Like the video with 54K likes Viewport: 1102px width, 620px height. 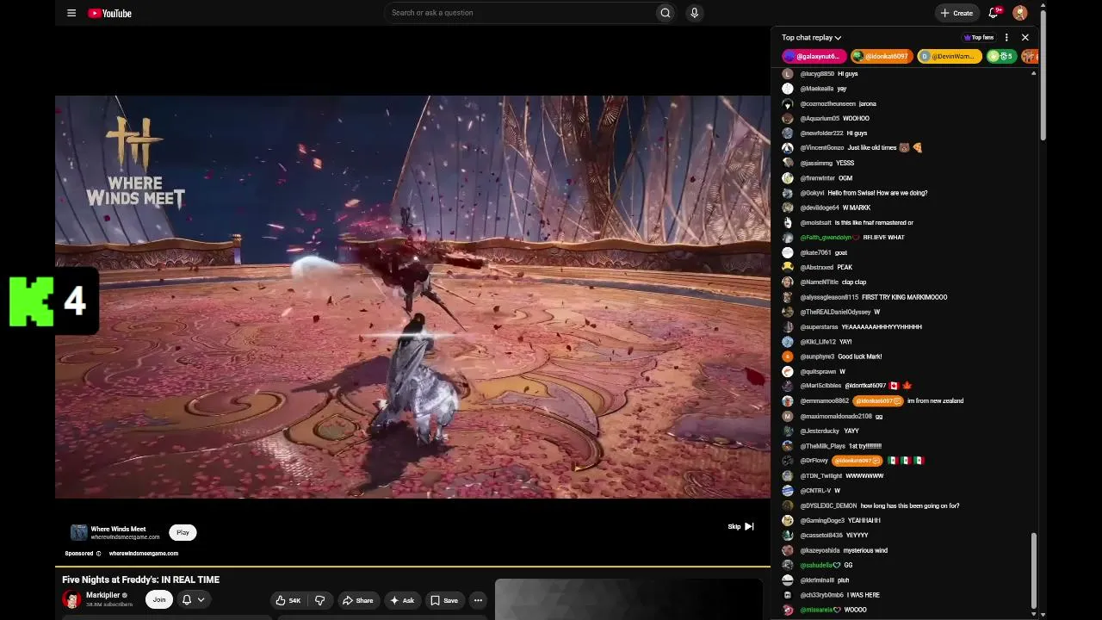pos(288,600)
